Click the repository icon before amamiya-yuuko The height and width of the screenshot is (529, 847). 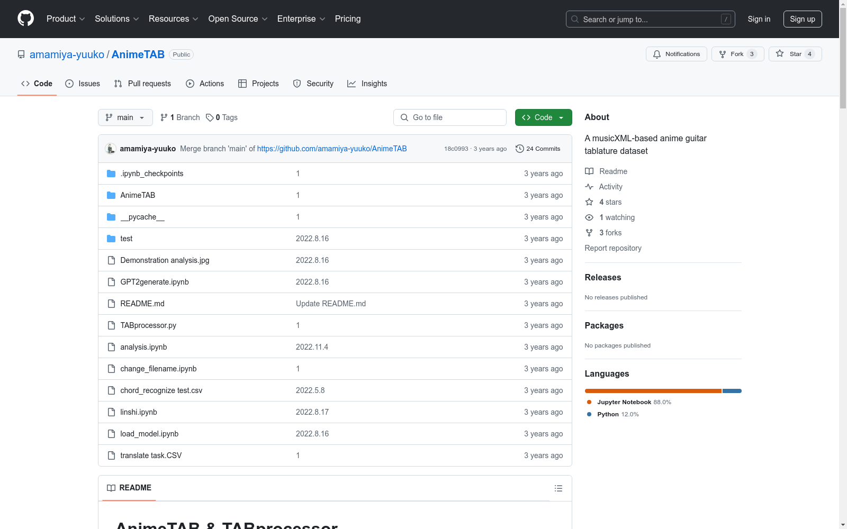(21, 54)
